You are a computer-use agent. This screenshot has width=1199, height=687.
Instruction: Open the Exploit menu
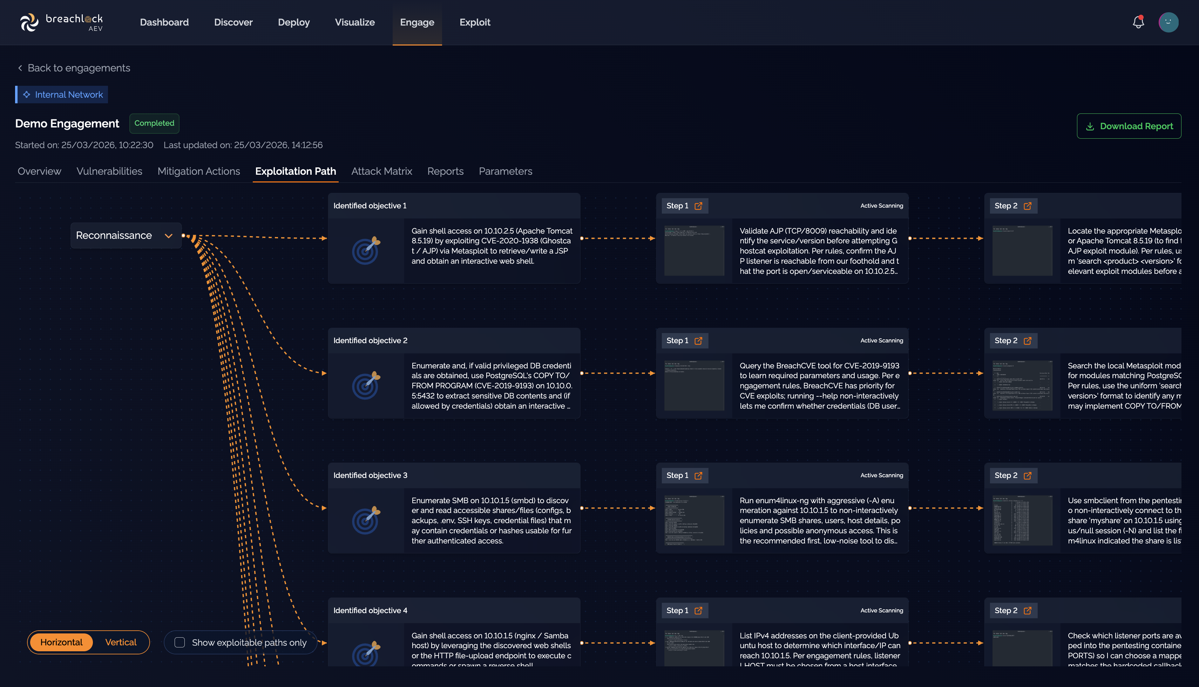click(x=475, y=22)
